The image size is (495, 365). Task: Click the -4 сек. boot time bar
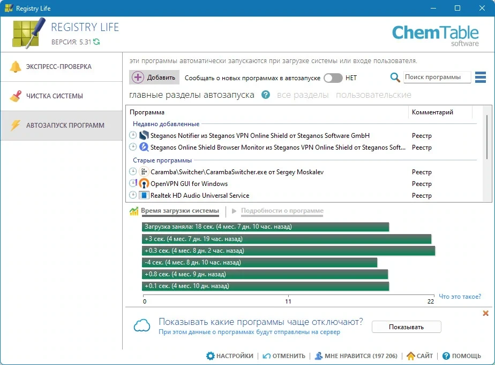pos(259,262)
